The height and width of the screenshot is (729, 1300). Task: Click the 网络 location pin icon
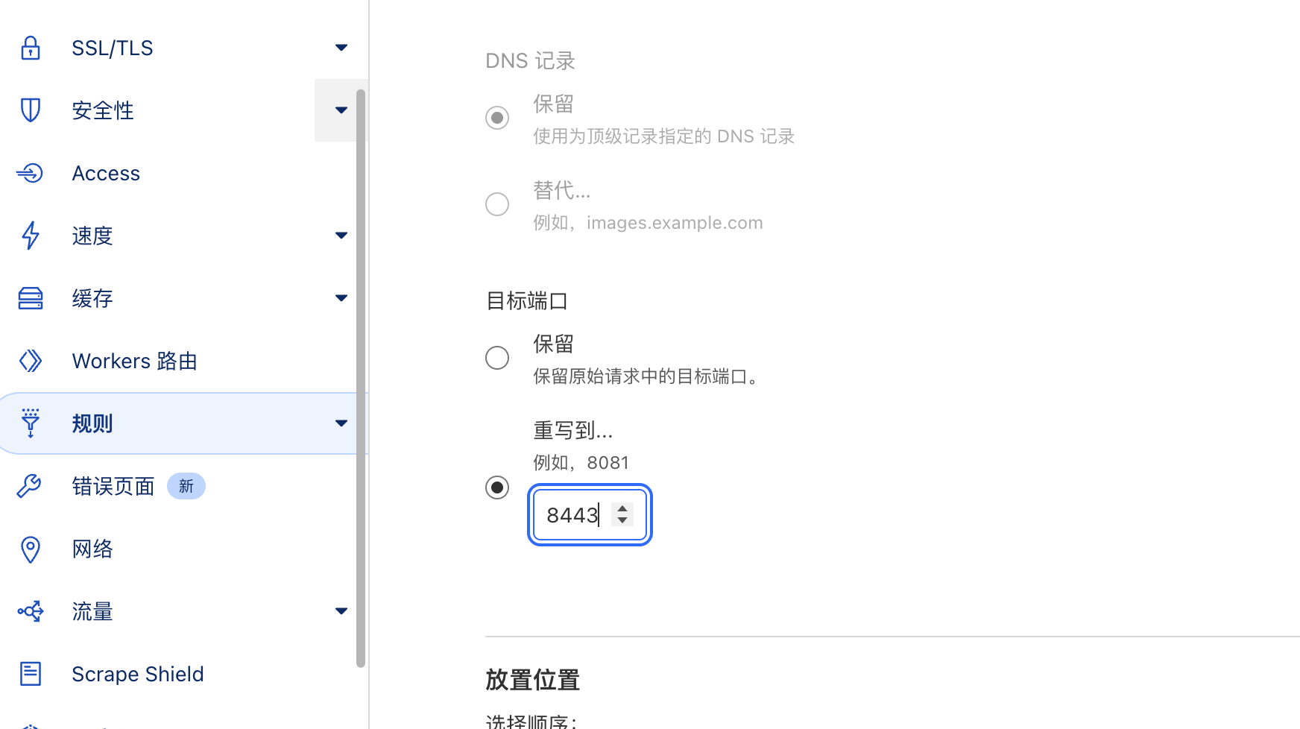click(x=31, y=549)
